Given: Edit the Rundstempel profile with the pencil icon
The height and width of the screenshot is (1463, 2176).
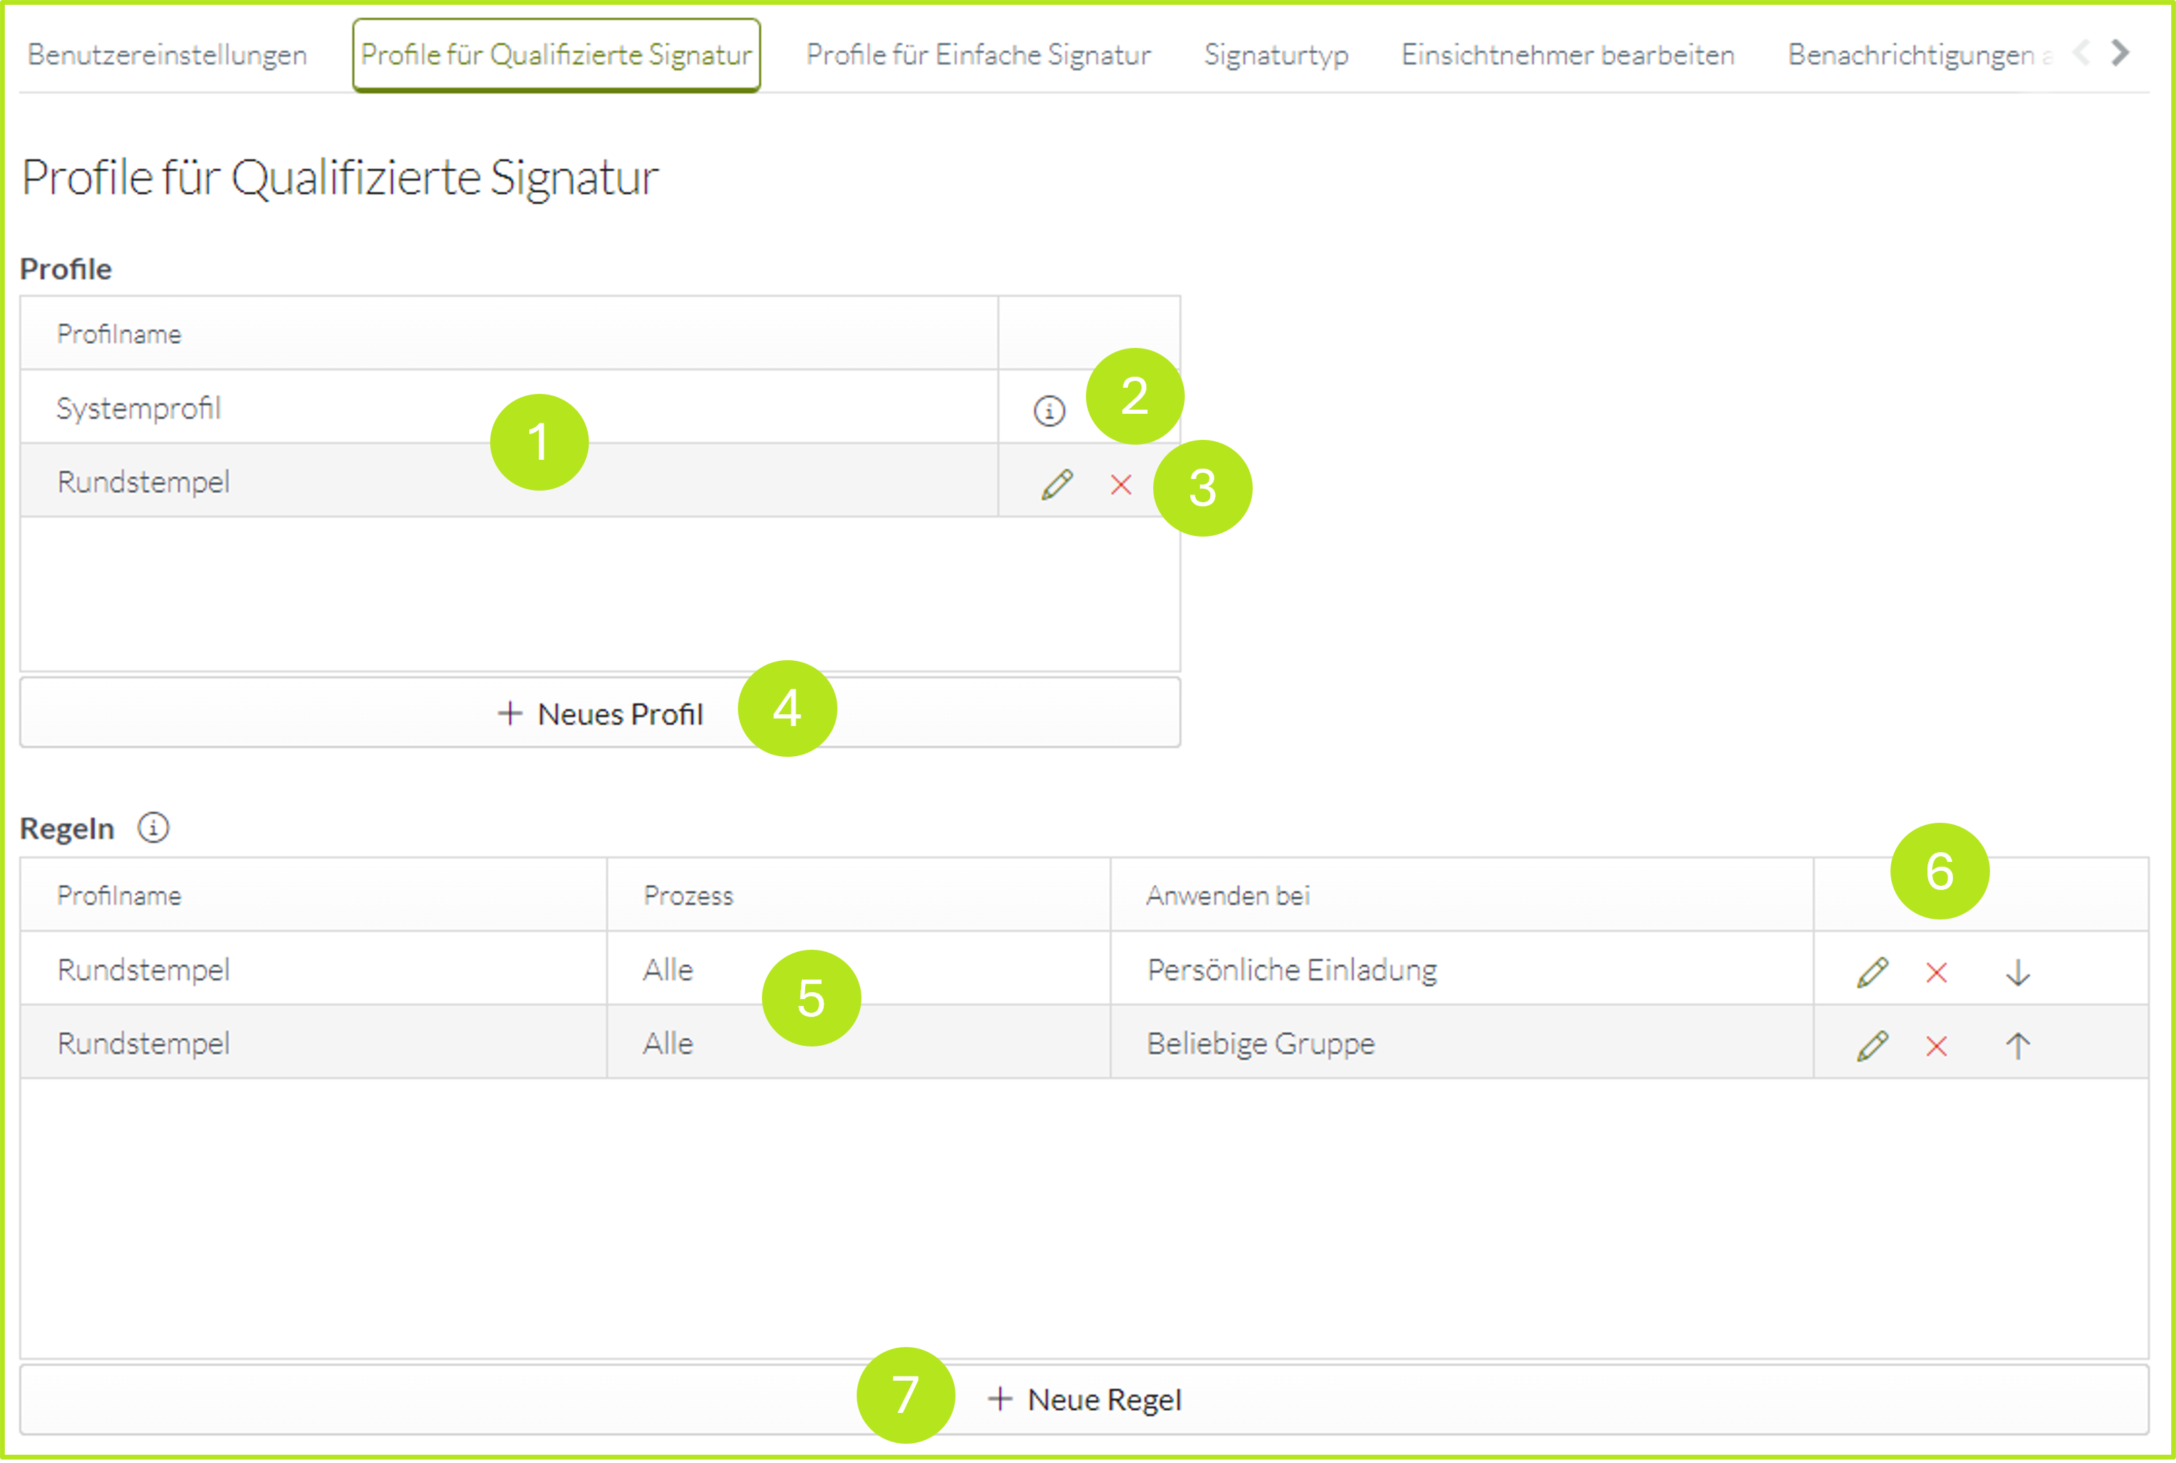Looking at the screenshot, I should point(1057,484).
